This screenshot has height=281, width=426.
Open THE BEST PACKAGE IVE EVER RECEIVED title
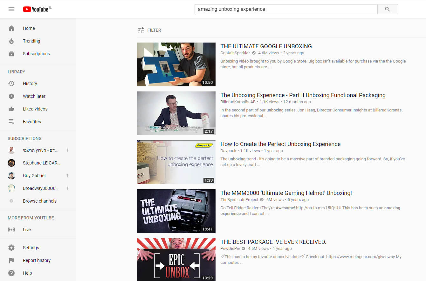tap(273, 242)
